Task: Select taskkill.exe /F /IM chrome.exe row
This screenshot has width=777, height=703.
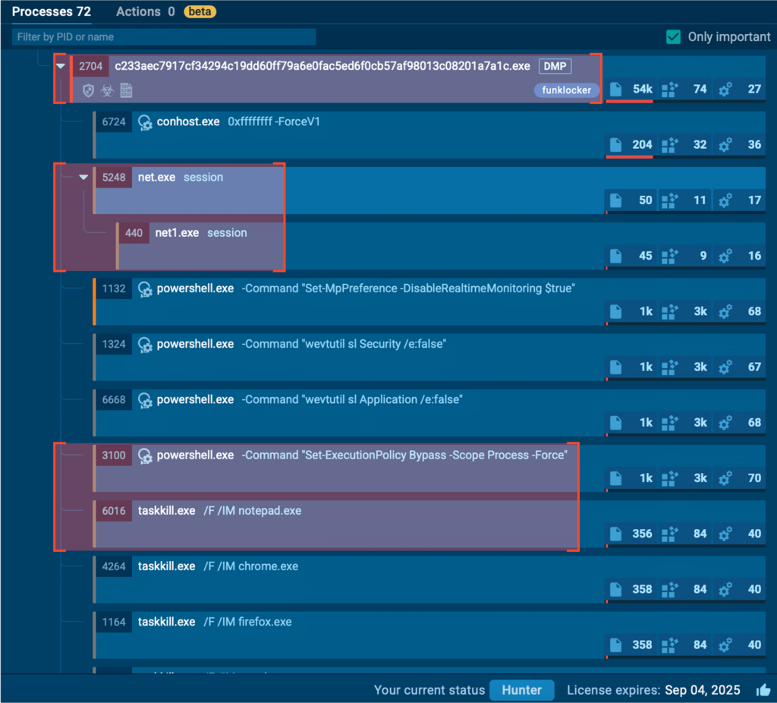Action: point(429,579)
